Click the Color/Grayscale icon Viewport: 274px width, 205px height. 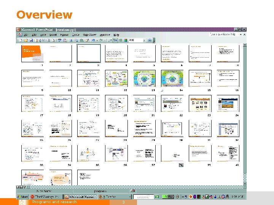click(x=126, y=41)
